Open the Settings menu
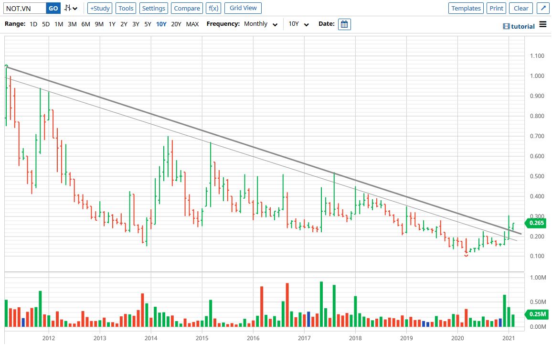 (x=154, y=8)
